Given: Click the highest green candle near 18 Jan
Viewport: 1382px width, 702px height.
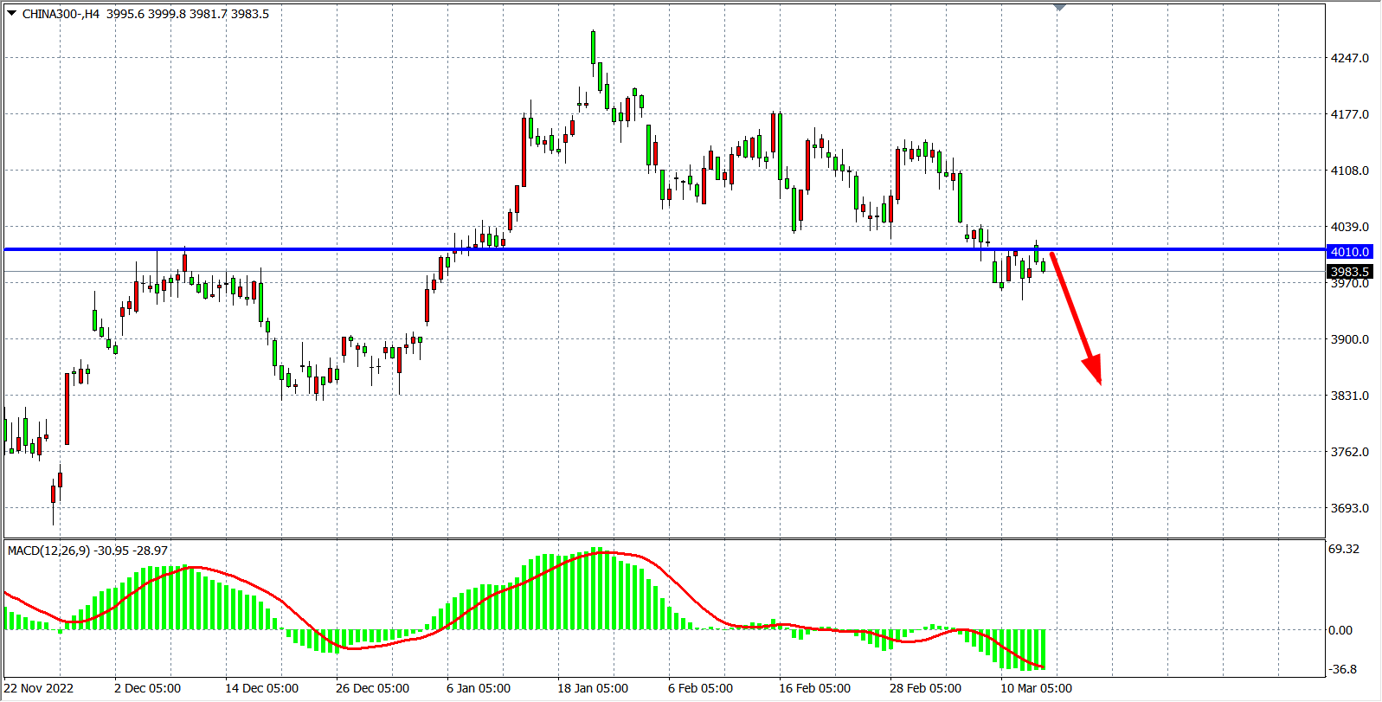Looking at the screenshot, I should pyautogui.click(x=593, y=48).
